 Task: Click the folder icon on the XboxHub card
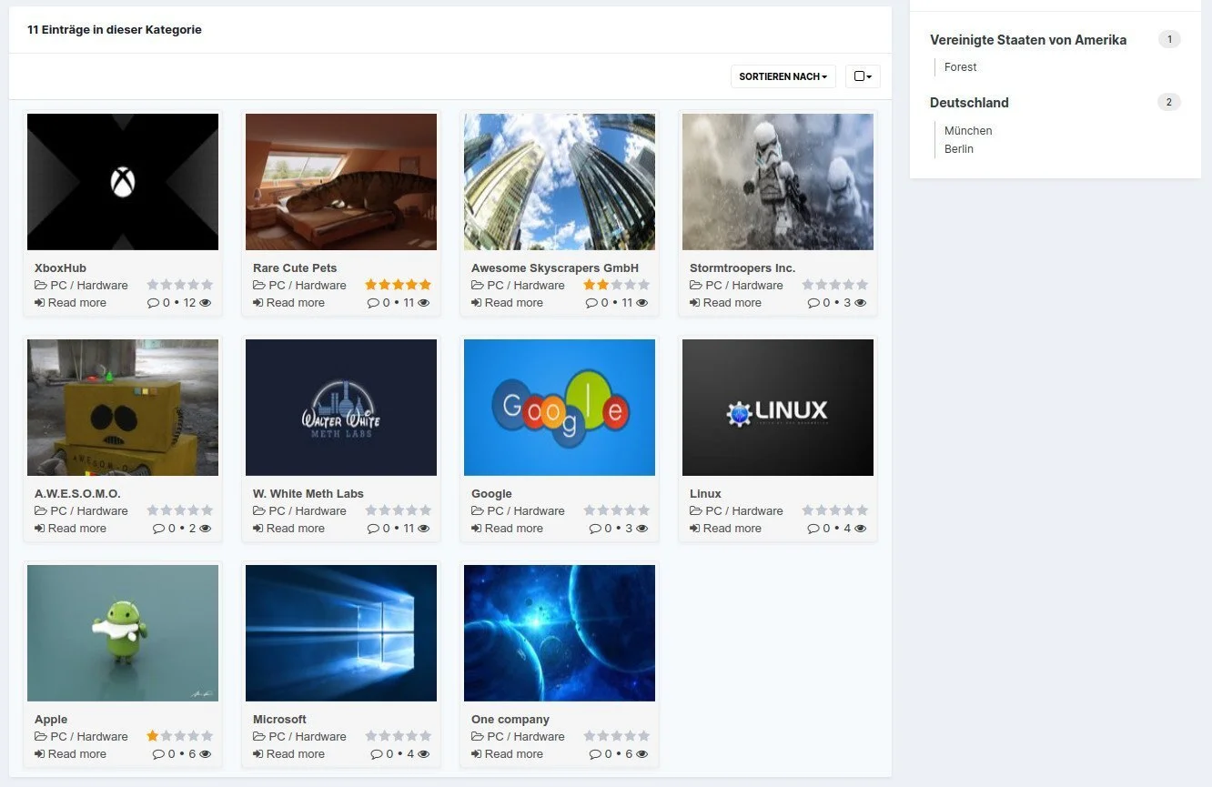click(40, 286)
